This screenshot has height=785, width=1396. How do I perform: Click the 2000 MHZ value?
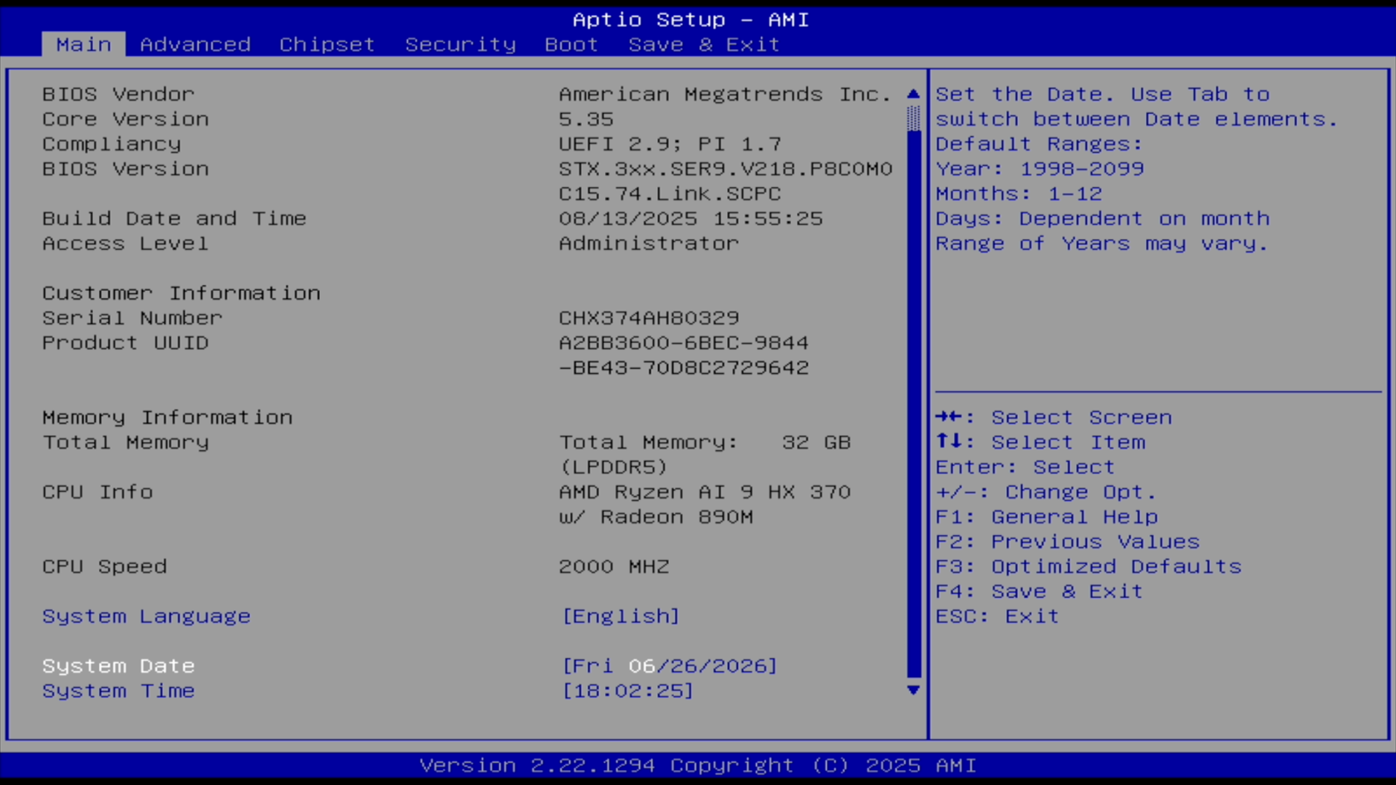614,567
